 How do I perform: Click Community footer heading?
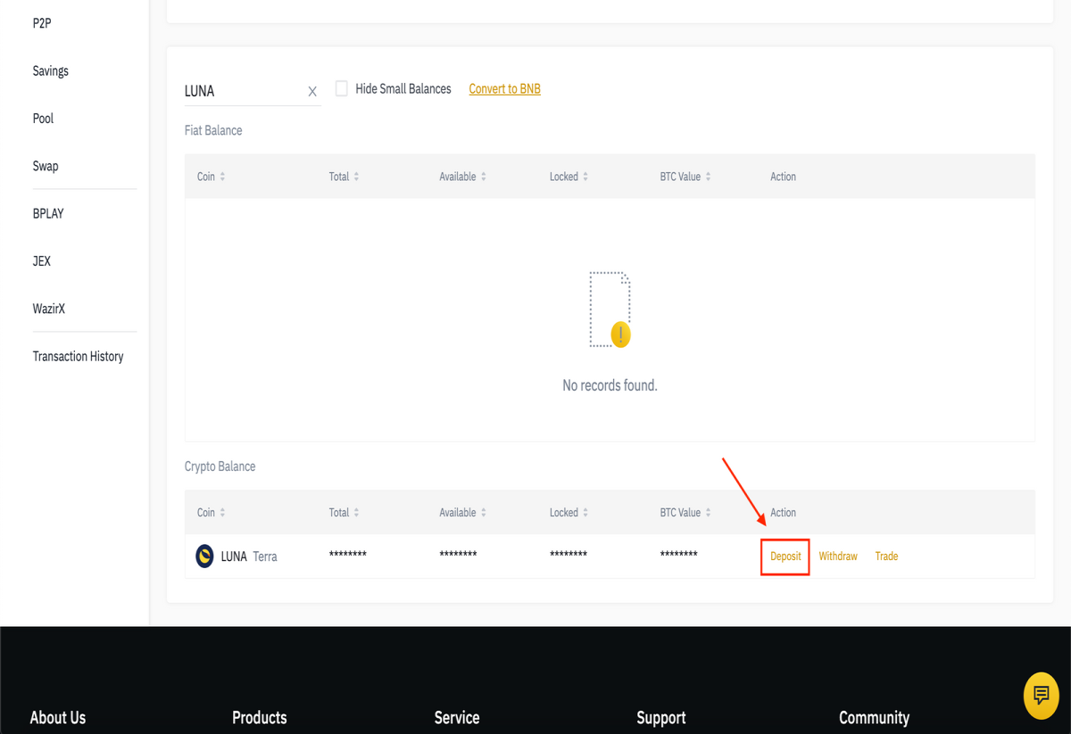click(874, 717)
